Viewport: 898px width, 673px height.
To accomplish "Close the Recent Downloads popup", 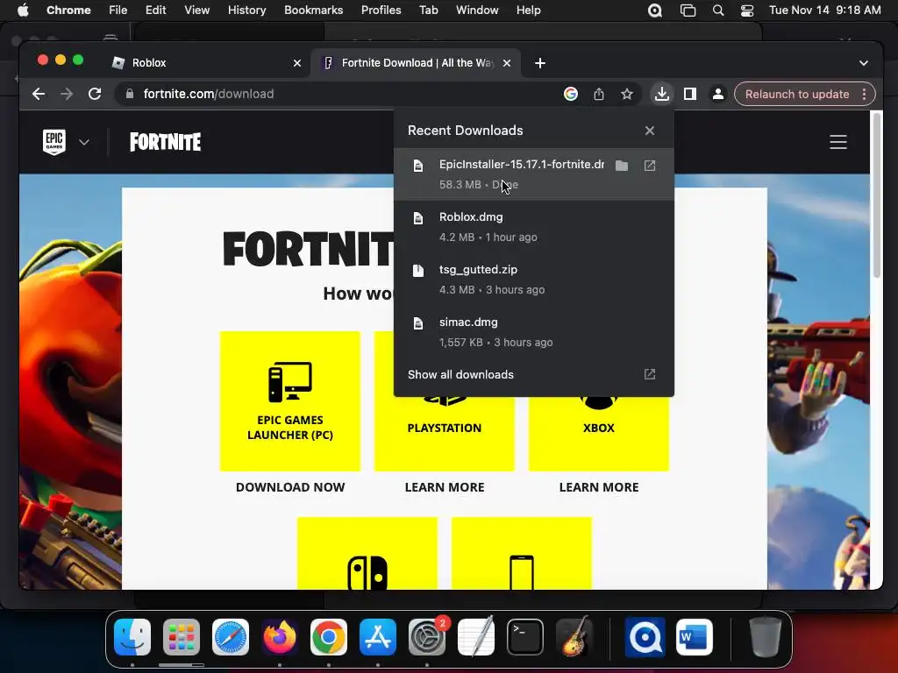I will pyautogui.click(x=650, y=131).
